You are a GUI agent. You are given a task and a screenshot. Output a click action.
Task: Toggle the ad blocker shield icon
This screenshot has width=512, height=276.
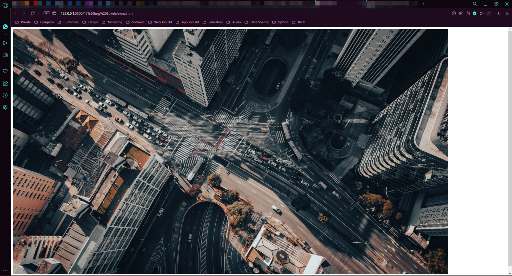point(475,13)
